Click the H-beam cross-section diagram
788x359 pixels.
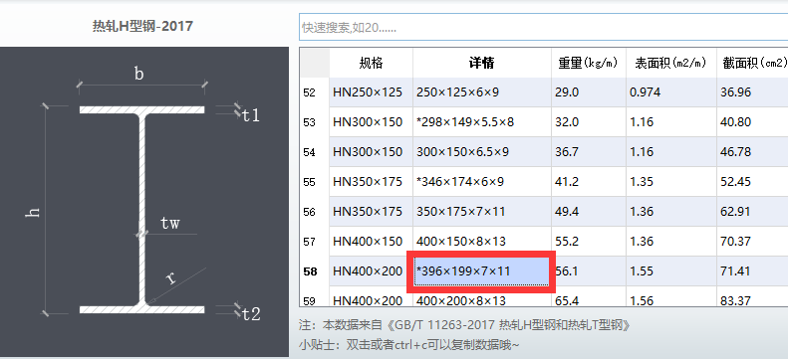144,202
